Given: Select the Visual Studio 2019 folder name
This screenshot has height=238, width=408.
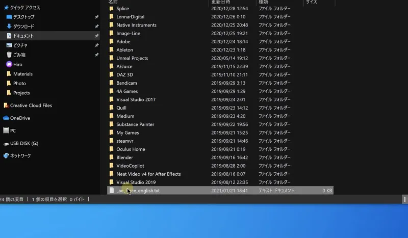Looking at the screenshot, I should point(136,182).
